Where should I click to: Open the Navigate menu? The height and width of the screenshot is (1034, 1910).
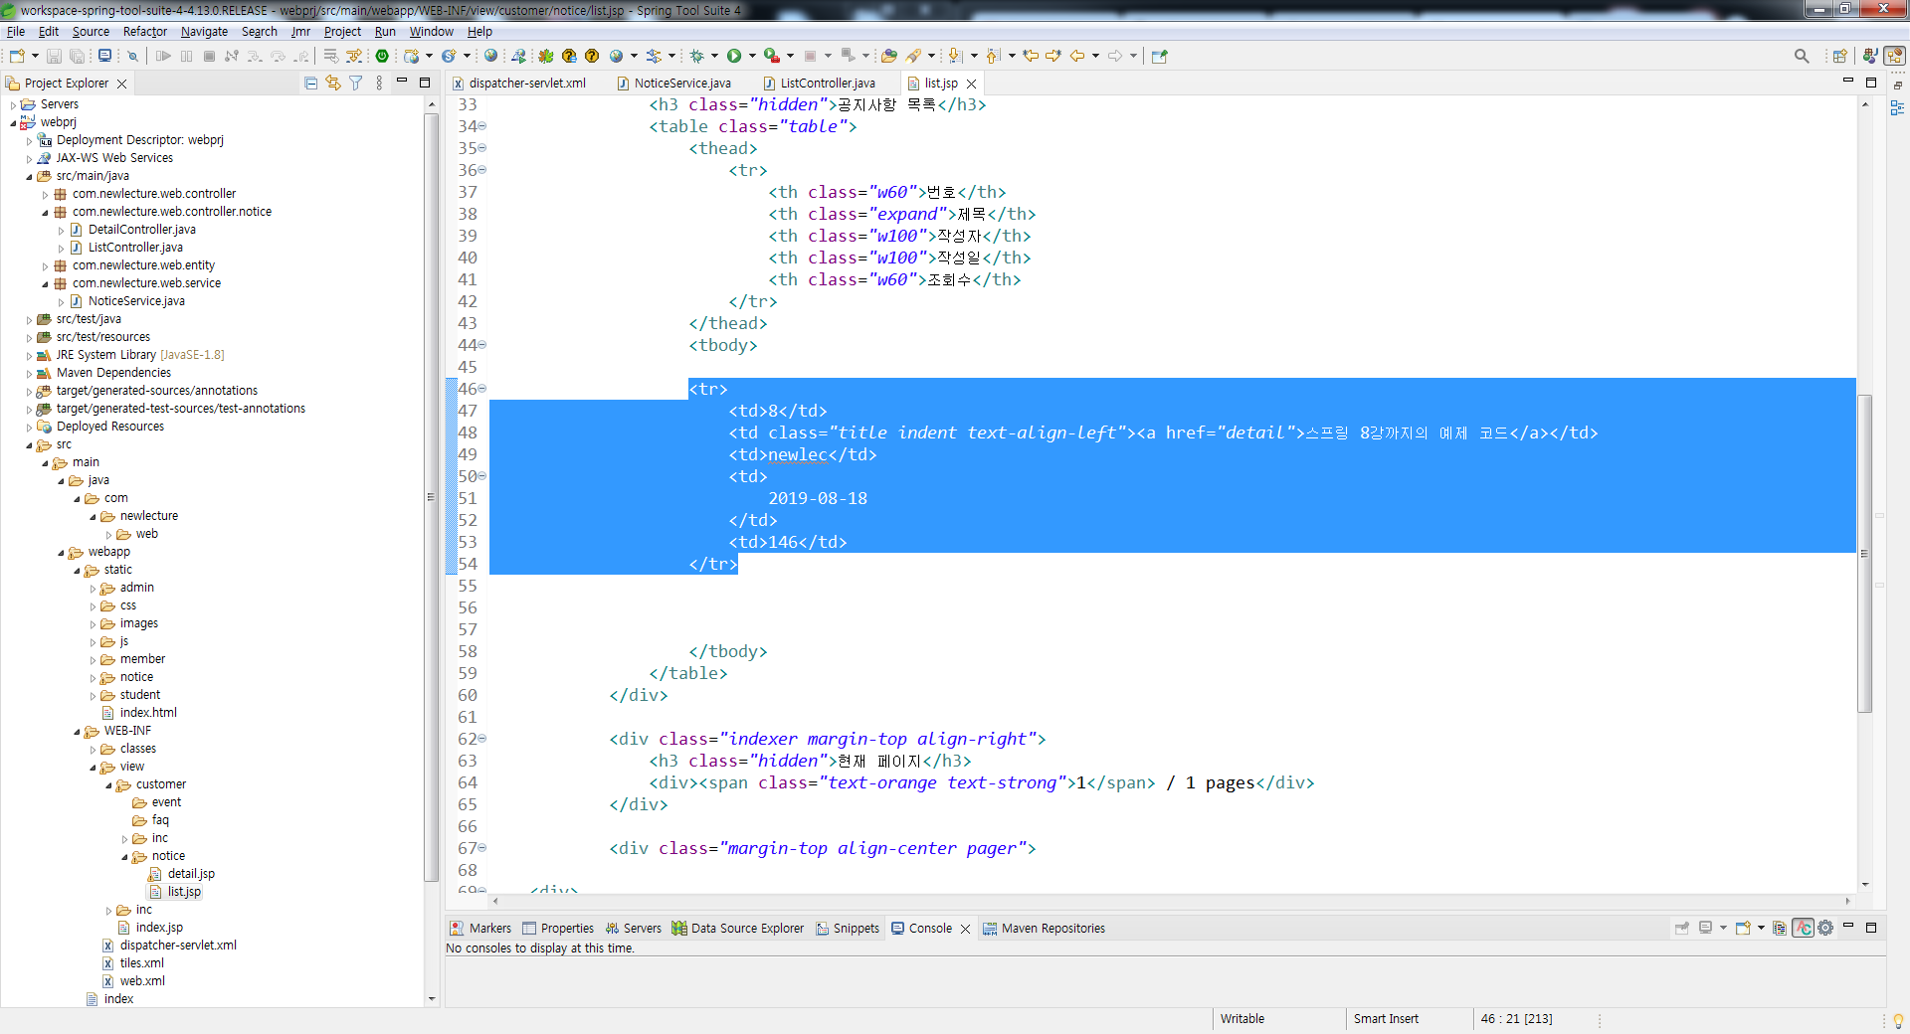pyautogui.click(x=204, y=32)
